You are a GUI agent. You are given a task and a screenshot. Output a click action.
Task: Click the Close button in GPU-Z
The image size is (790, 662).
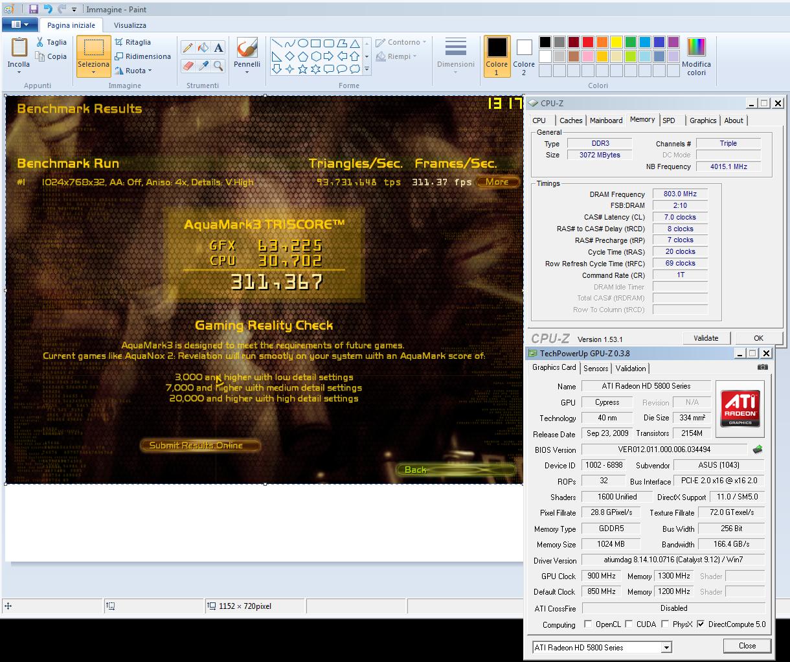[x=747, y=646]
